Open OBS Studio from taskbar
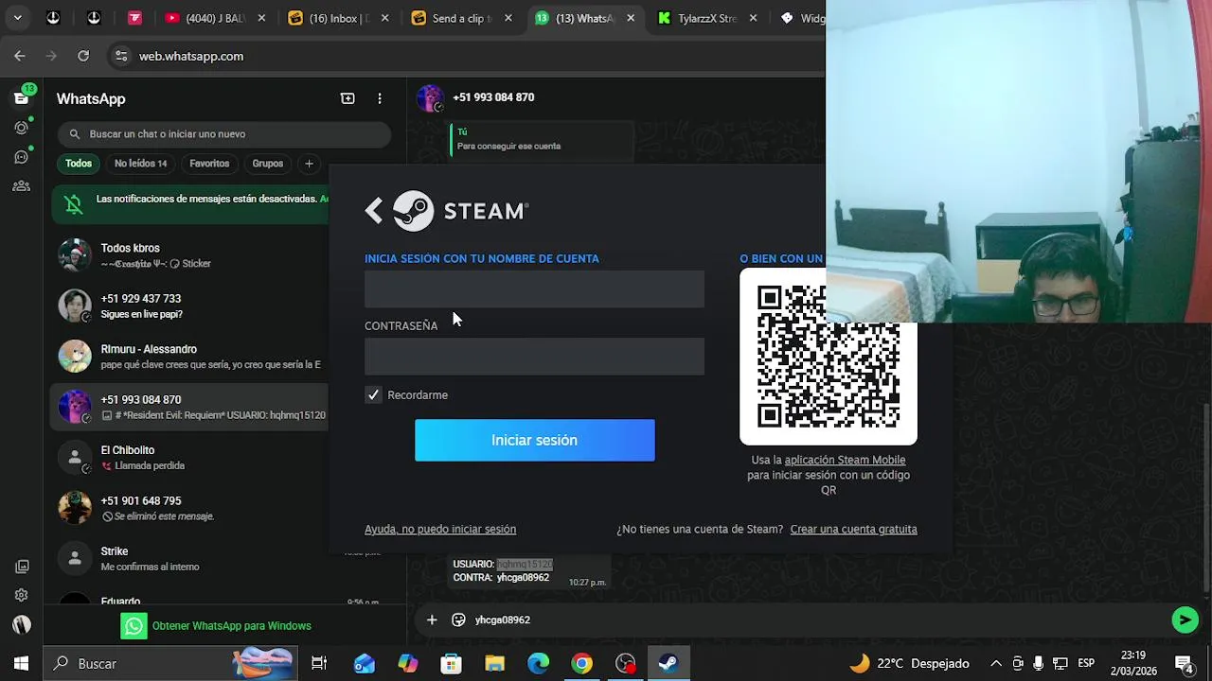 [x=626, y=664]
